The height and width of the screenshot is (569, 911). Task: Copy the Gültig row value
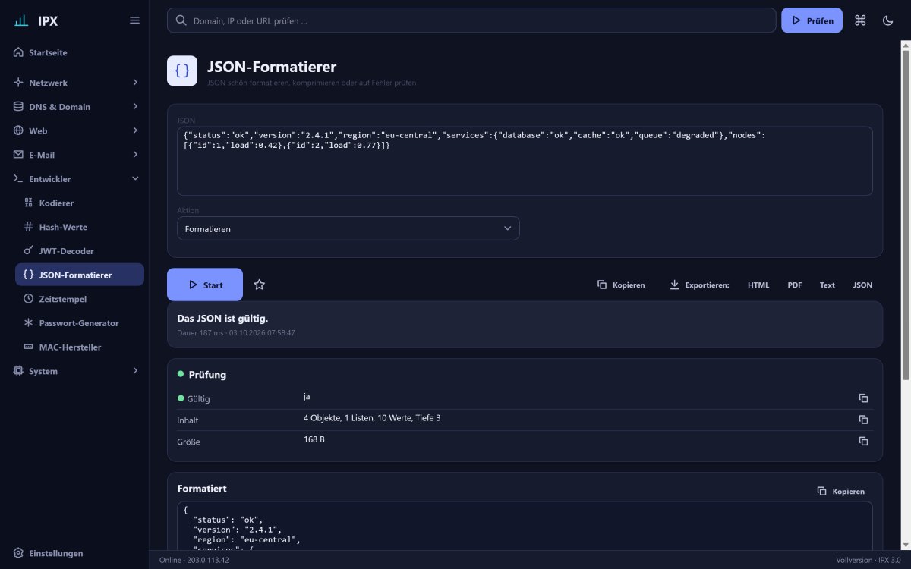(863, 398)
